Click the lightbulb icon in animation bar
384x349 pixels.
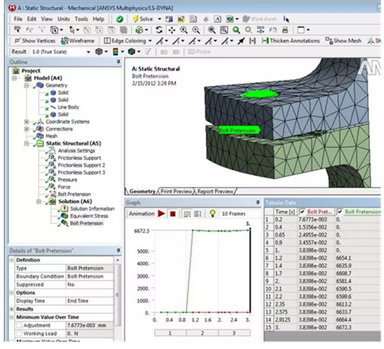(x=212, y=214)
